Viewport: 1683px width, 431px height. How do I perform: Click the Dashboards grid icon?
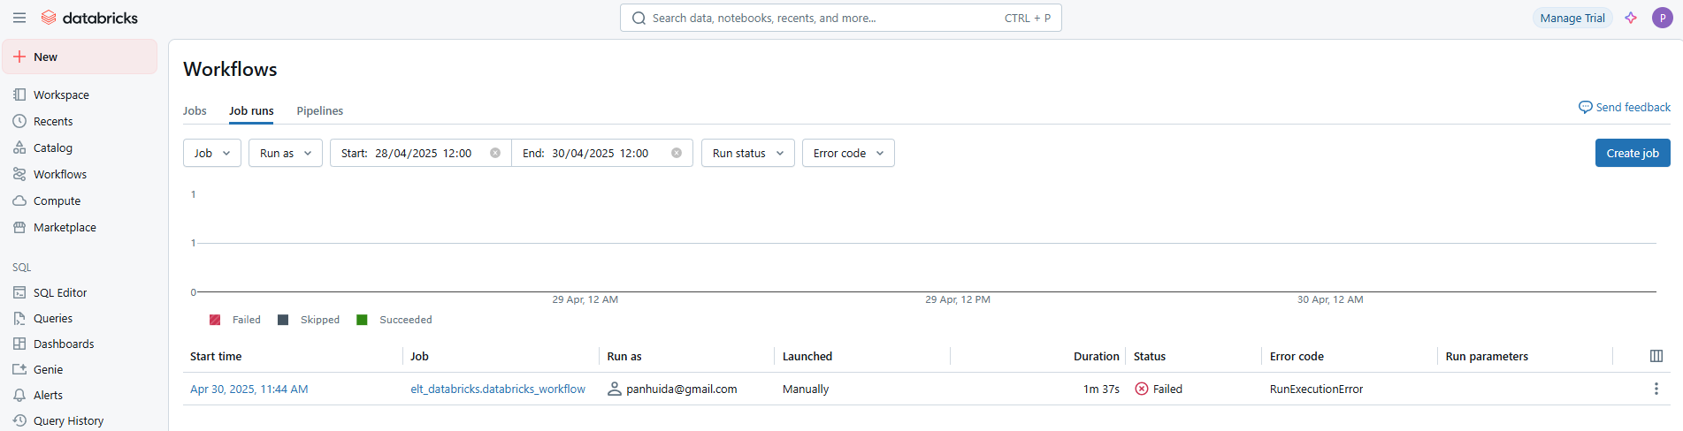[19, 344]
